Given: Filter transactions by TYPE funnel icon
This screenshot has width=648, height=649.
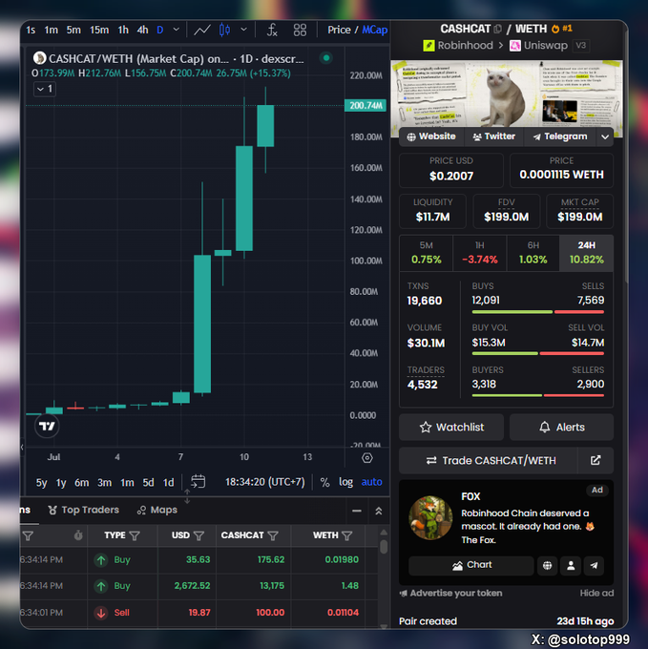Looking at the screenshot, I should [x=135, y=535].
